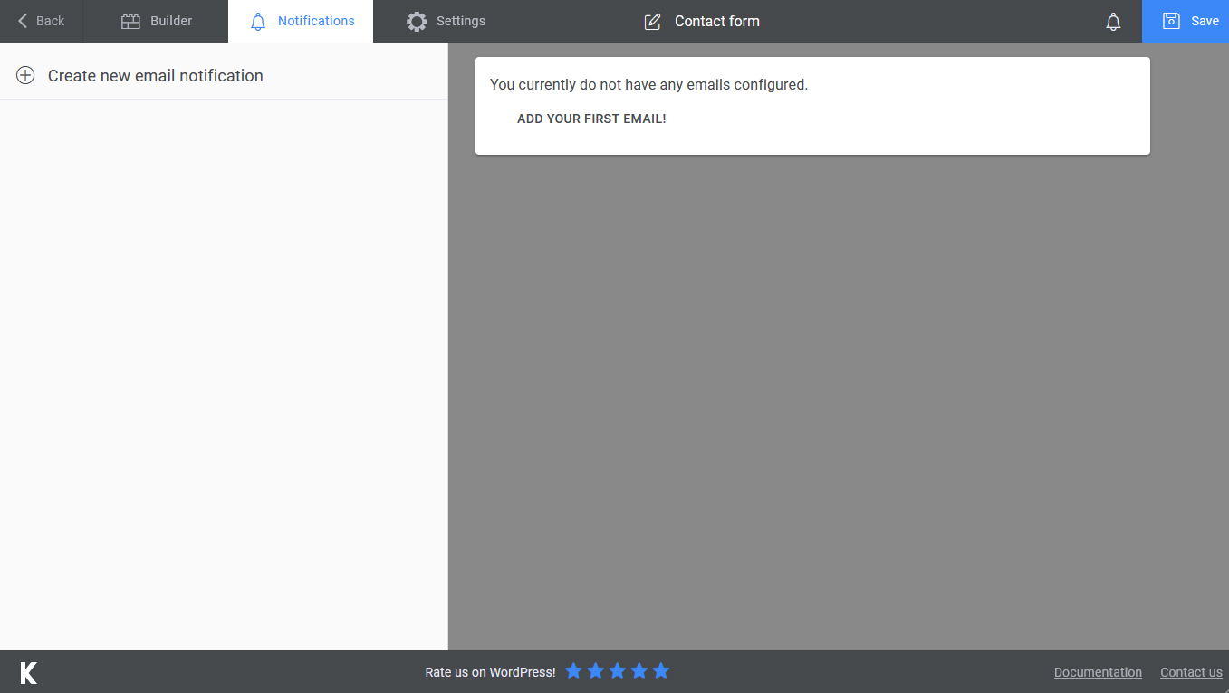This screenshot has height=693, width=1229.
Task: Click the Settings gear icon
Action: tap(417, 22)
